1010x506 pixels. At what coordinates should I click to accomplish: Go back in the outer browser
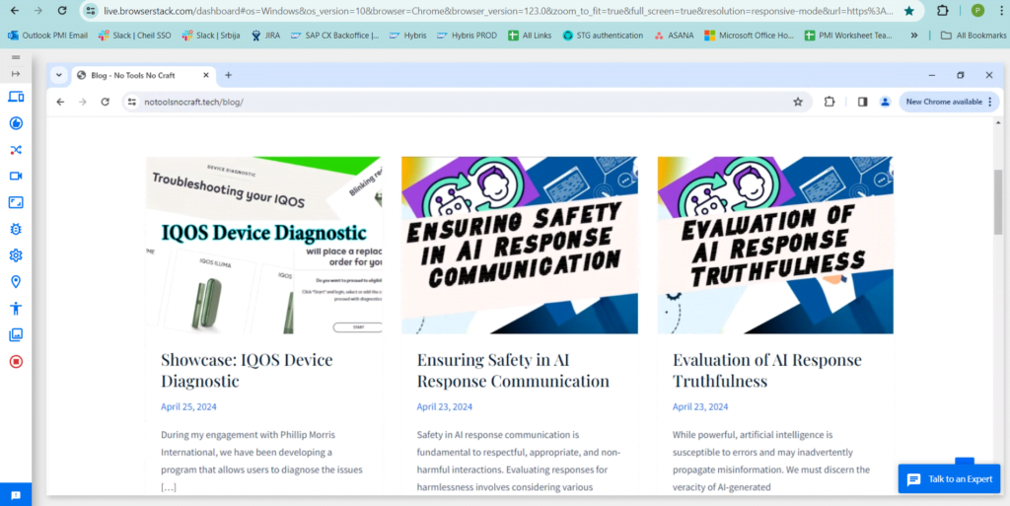15,10
